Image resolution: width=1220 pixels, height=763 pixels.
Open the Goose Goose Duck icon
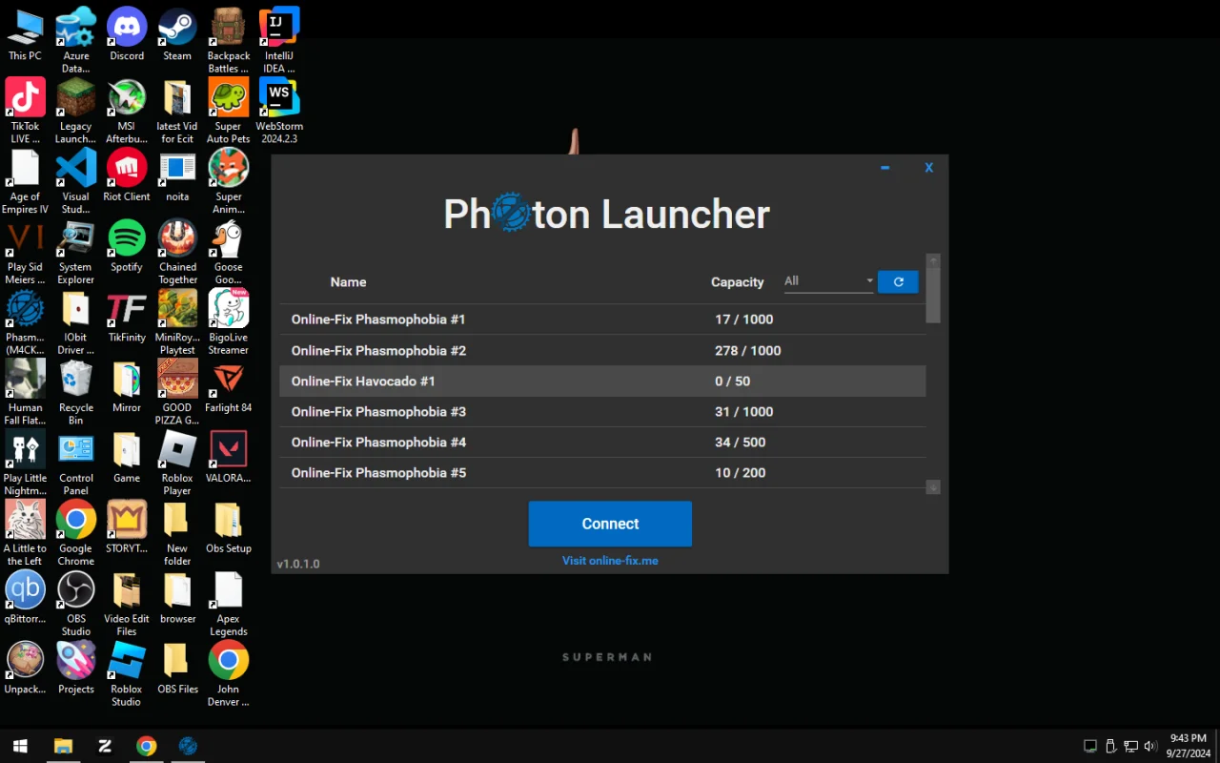pos(229,252)
